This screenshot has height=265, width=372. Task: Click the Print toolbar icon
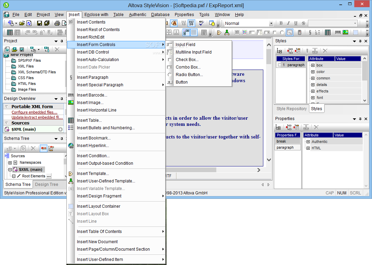point(57,23)
